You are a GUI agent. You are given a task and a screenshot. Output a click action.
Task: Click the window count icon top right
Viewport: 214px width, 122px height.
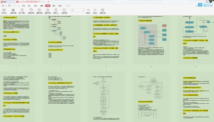pyautogui.click(x=207, y=1)
